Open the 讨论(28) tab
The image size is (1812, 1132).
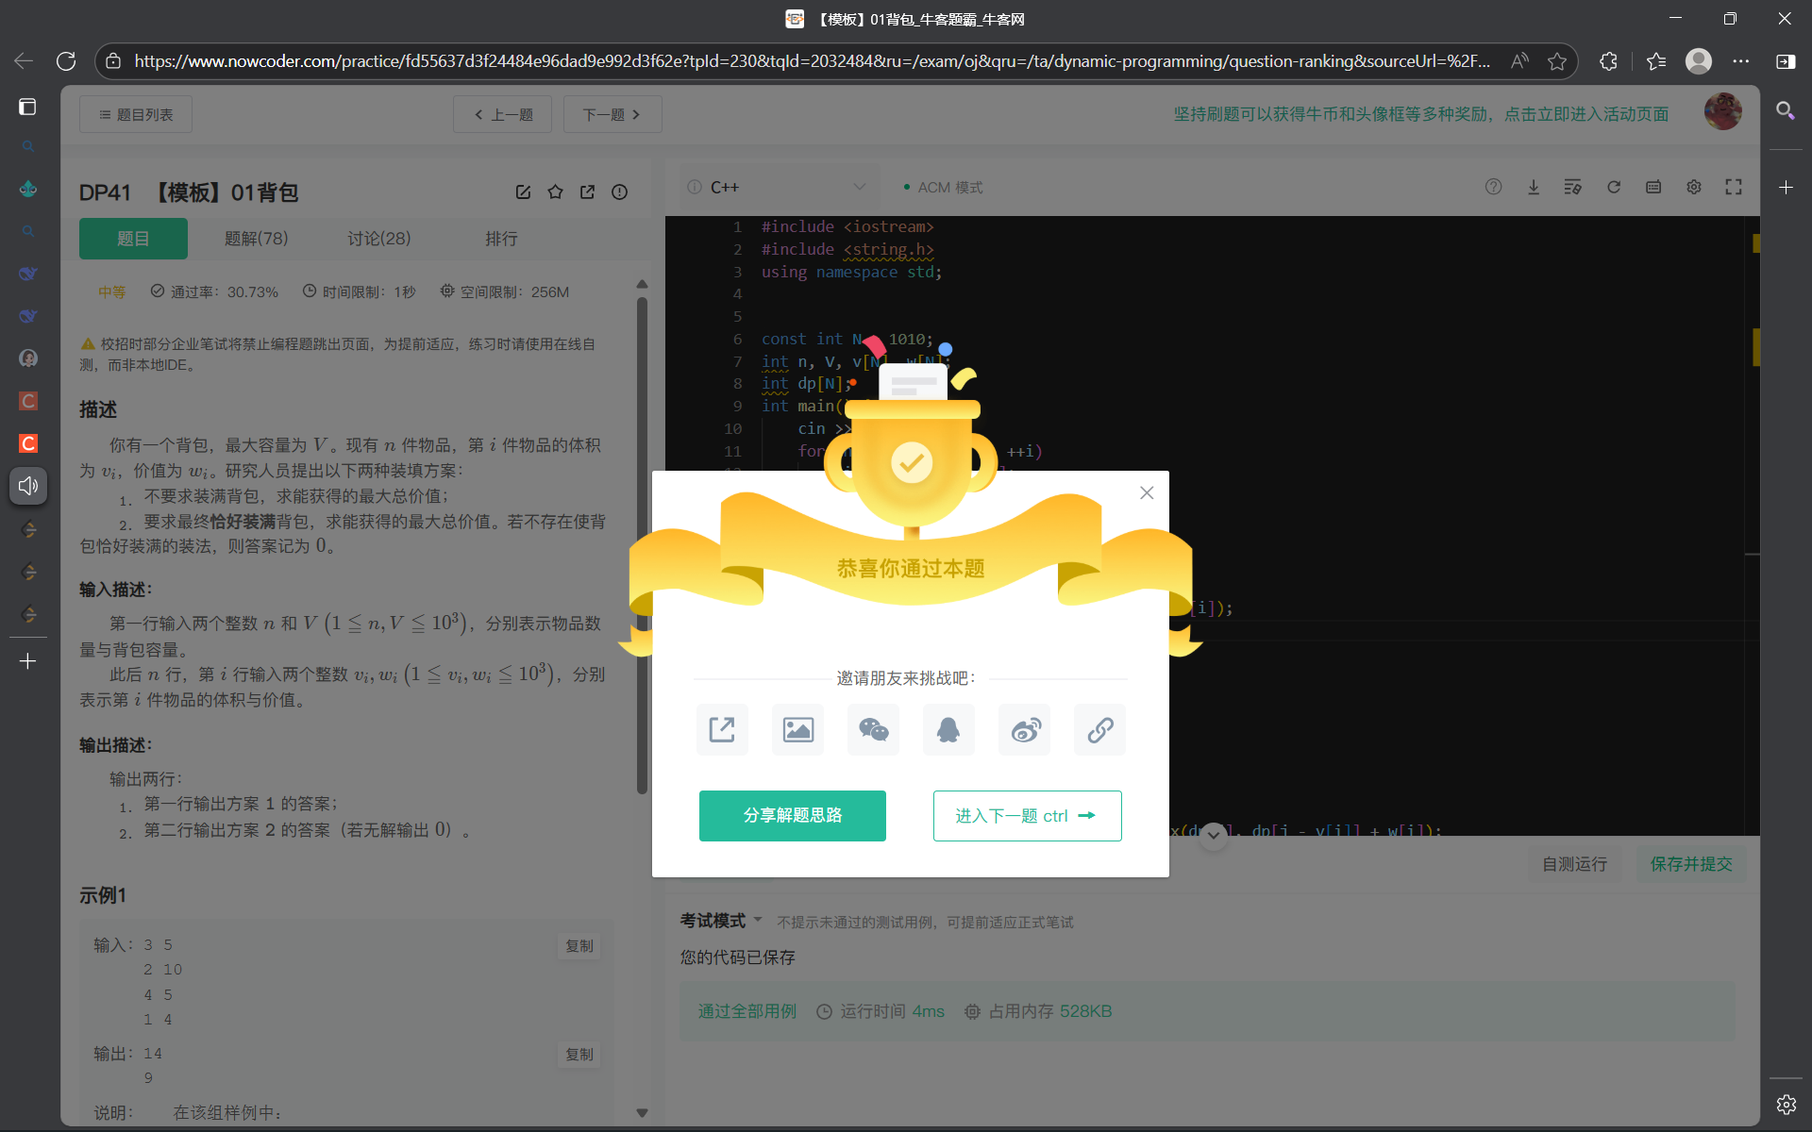[x=378, y=239]
